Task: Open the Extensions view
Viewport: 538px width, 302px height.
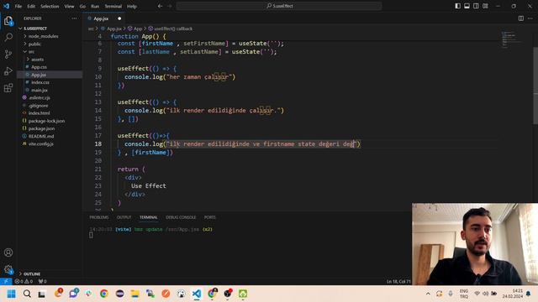Action: [8, 88]
